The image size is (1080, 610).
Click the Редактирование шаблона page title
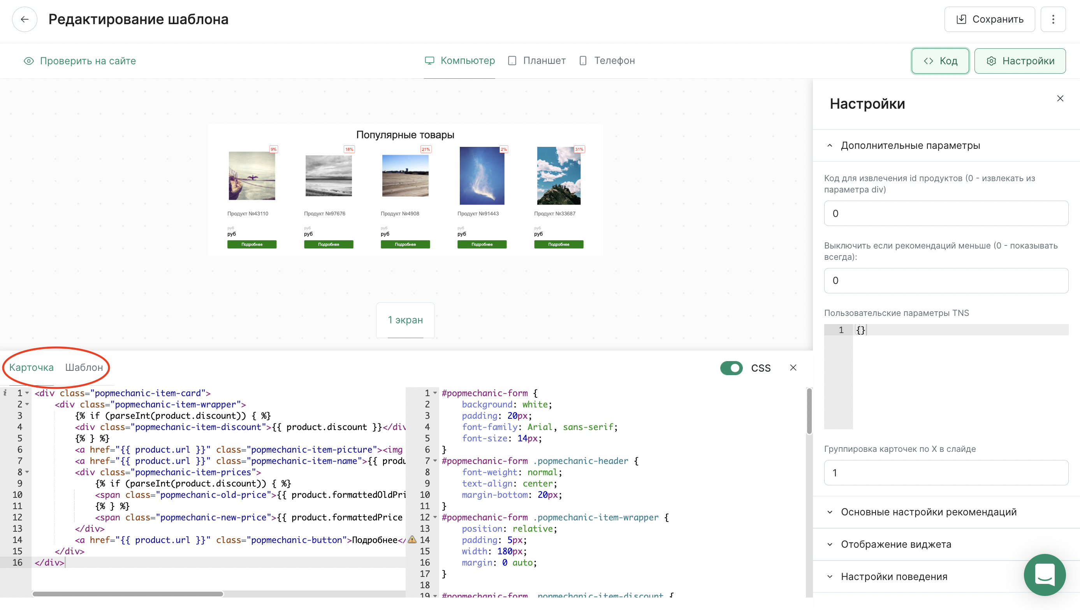click(x=138, y=19)
